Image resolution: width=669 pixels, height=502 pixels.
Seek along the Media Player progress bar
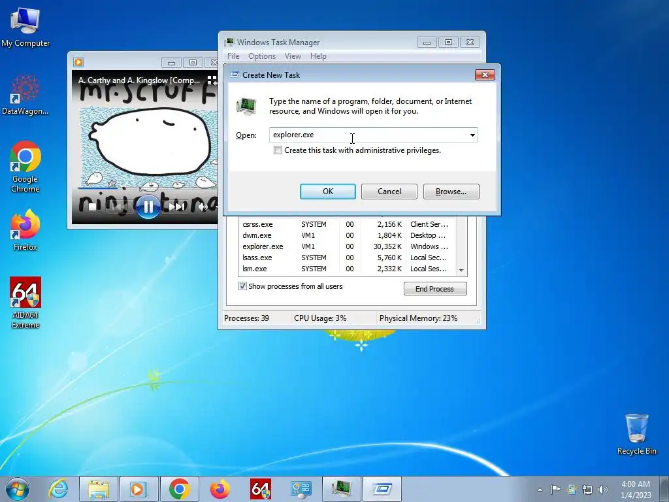pyautogui.click(x=147, y=188)
